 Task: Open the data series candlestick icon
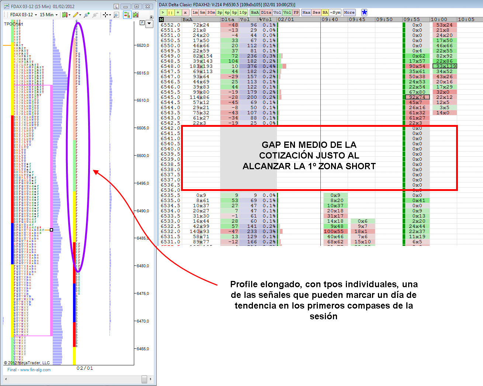136,15
